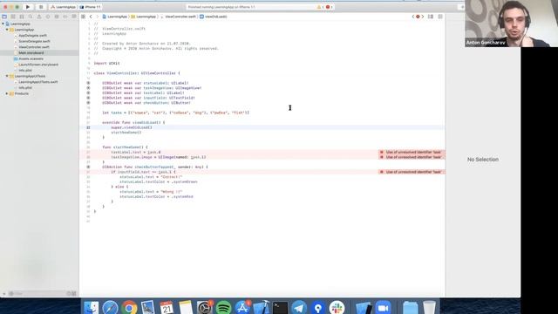Choose the iPhone 11 run destination
558x314 pixels.
coord(91,7)
